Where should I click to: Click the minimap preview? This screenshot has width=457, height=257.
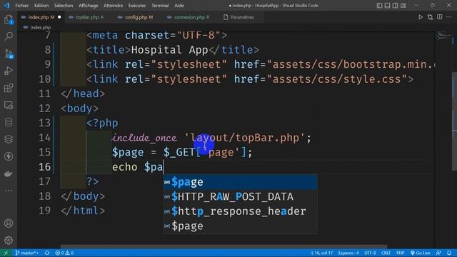[443, 36]
